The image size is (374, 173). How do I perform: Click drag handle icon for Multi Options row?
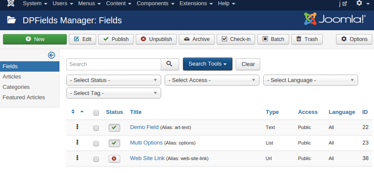tap(78, 142)
